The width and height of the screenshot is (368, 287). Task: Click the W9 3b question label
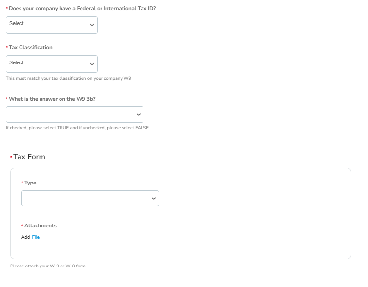tap(52, 99)
